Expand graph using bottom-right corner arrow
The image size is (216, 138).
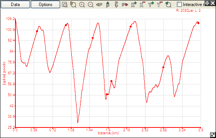coord(213,135)
